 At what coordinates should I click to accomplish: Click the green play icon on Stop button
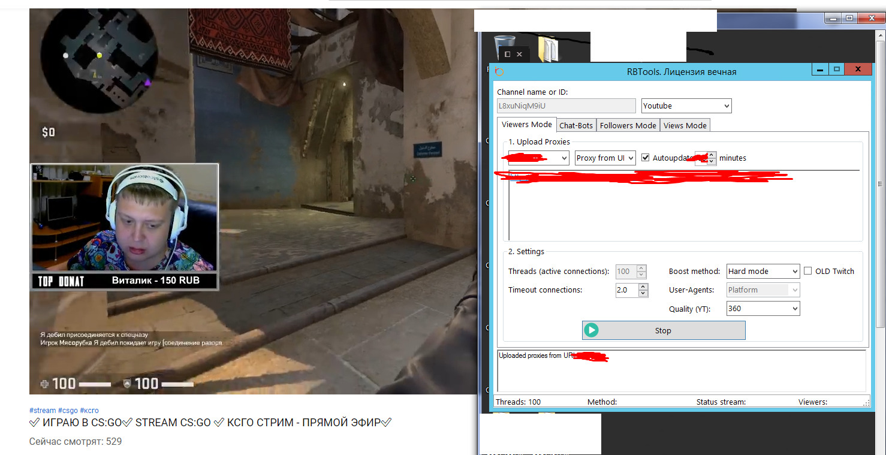tap(592, 330)
